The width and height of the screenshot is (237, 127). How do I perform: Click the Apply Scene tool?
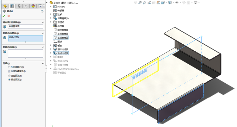tap(188, 3)
